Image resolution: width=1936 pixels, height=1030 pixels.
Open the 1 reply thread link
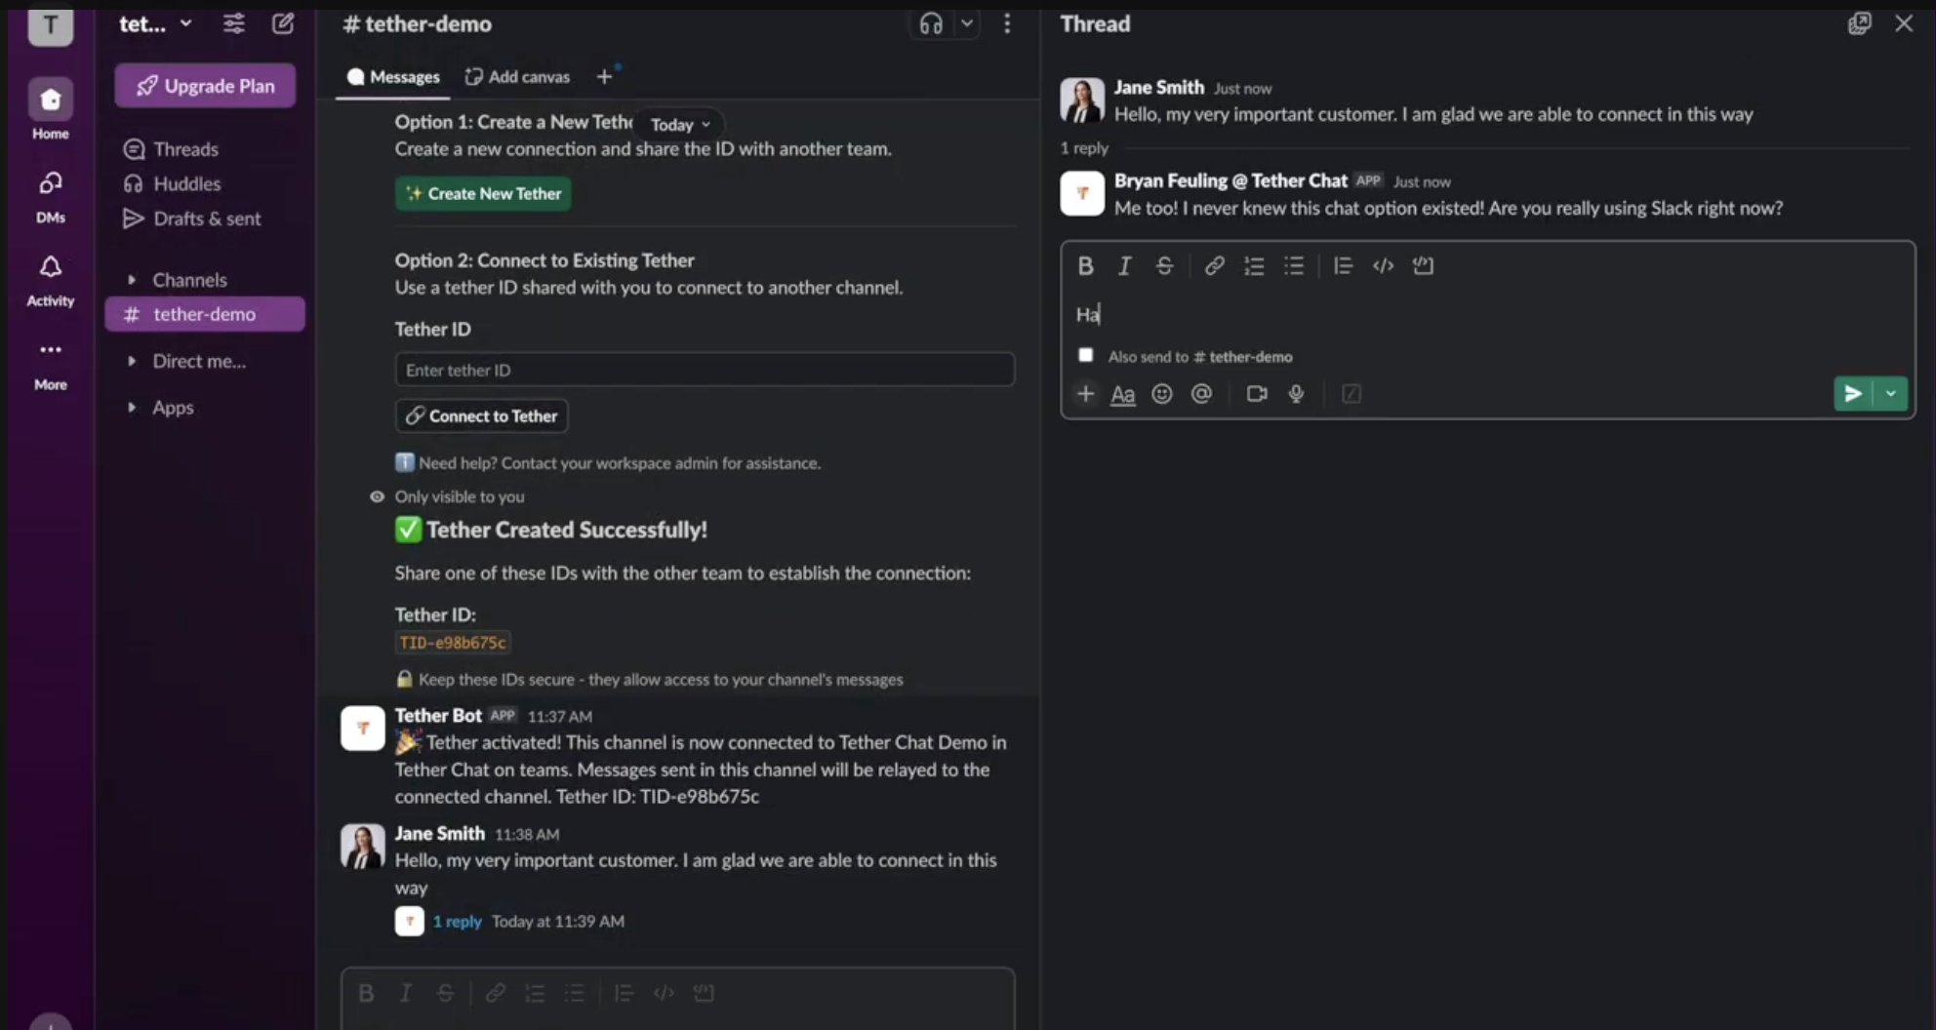(x=457, y=921)
